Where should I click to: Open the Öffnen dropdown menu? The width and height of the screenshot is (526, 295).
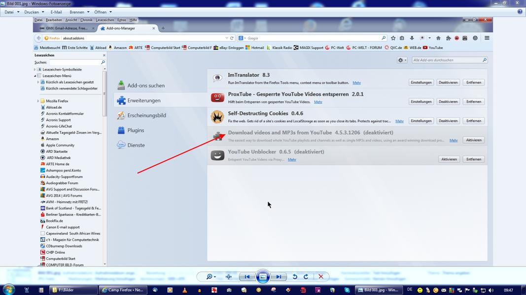103,12
